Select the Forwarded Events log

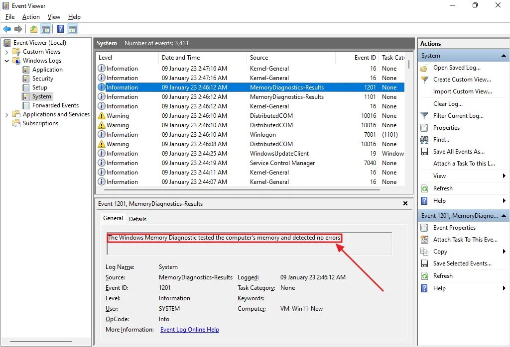(x=55, y=105)
